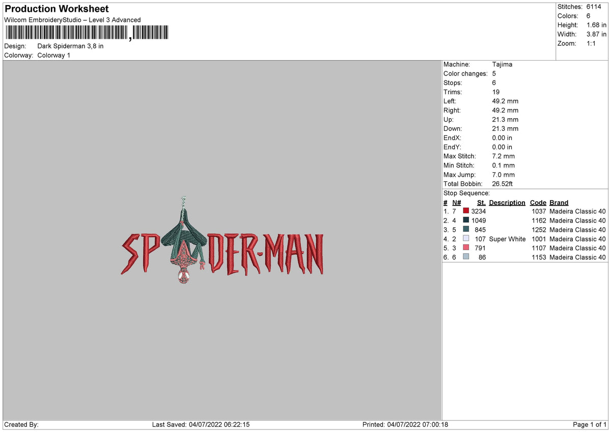Click the 'Colorway 1' value

click(x=54, y=55)
